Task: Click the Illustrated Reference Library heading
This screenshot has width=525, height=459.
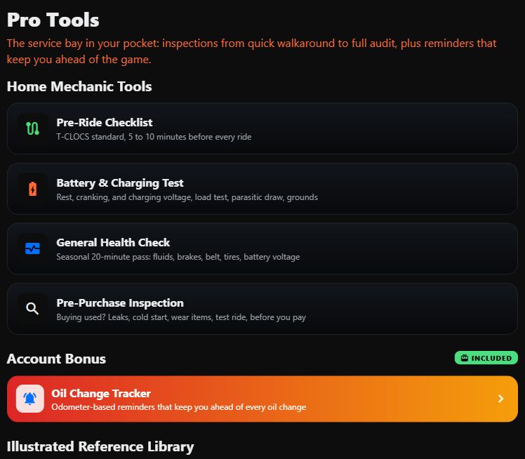Action: 100,446
